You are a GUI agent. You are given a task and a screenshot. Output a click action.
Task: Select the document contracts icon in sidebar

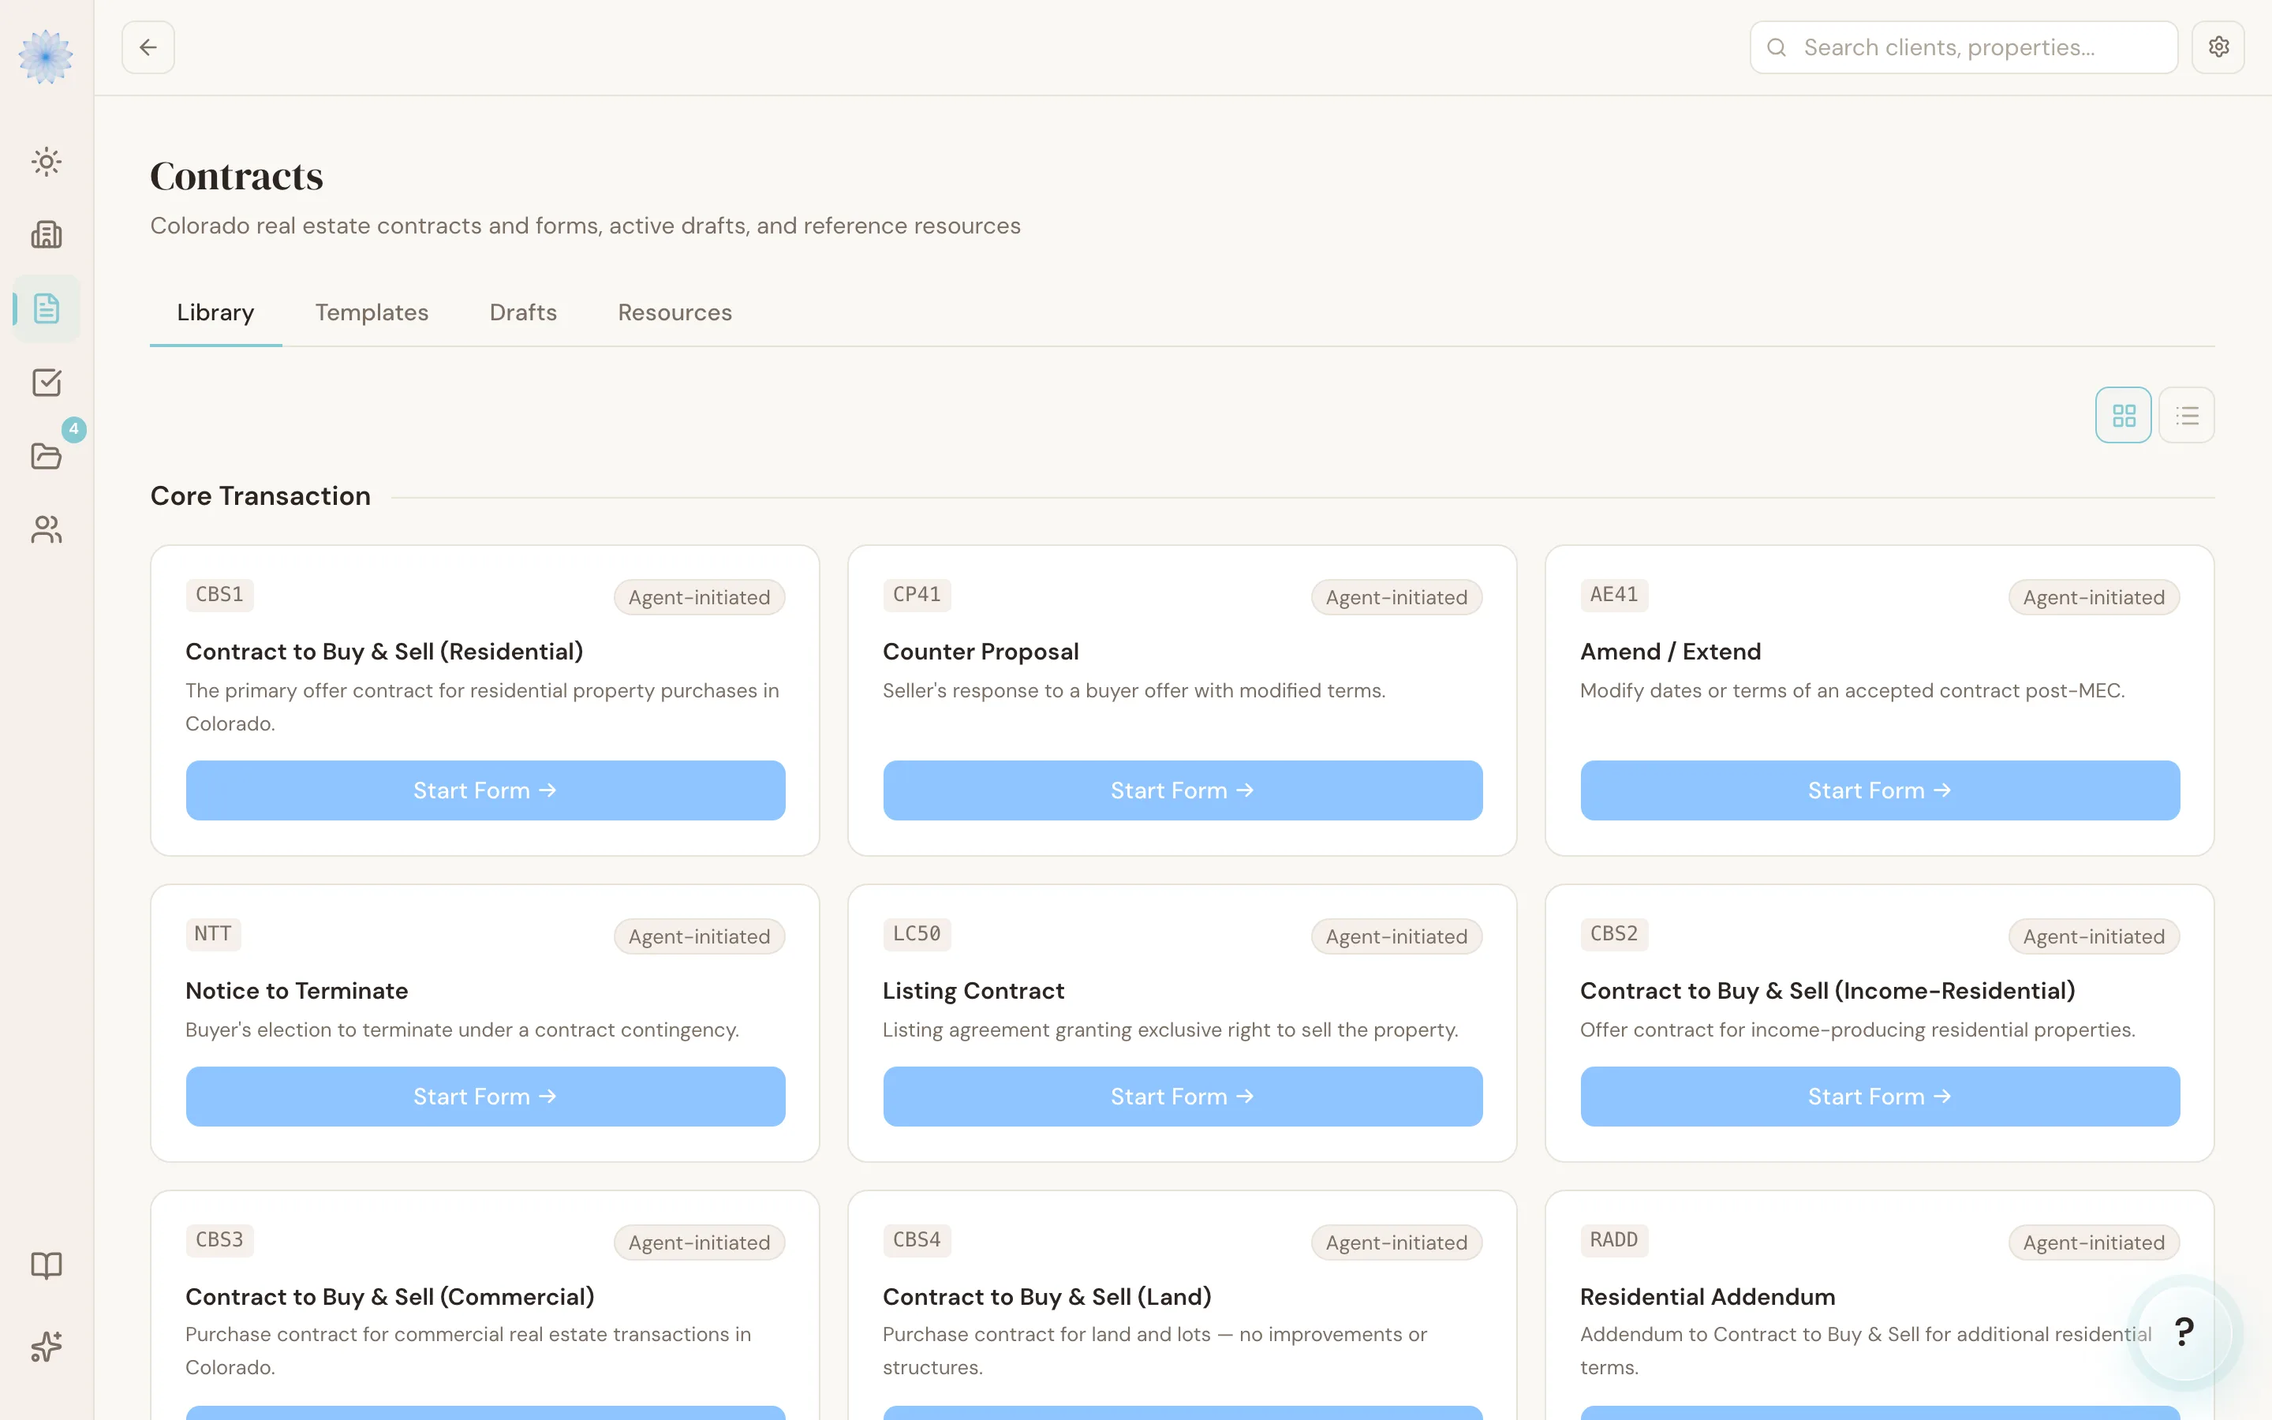point(46,308)
